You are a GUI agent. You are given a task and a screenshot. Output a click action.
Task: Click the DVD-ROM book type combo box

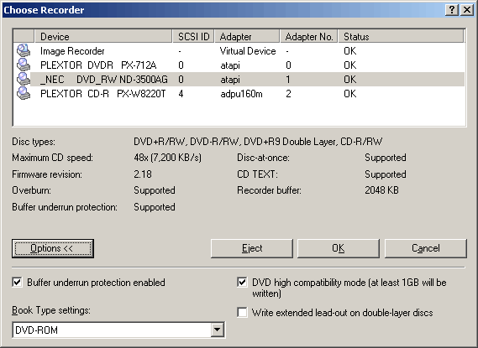tap(118, 330)
